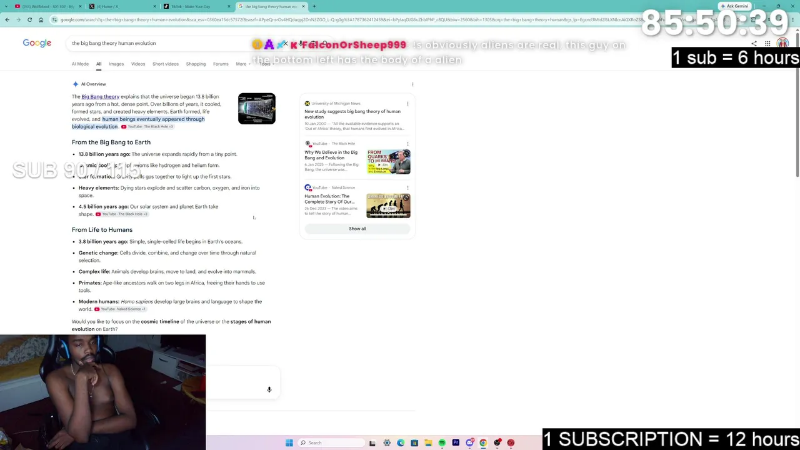Reload the current Google search page
This screenshot has height=450, width=800.
pos(29,20)
